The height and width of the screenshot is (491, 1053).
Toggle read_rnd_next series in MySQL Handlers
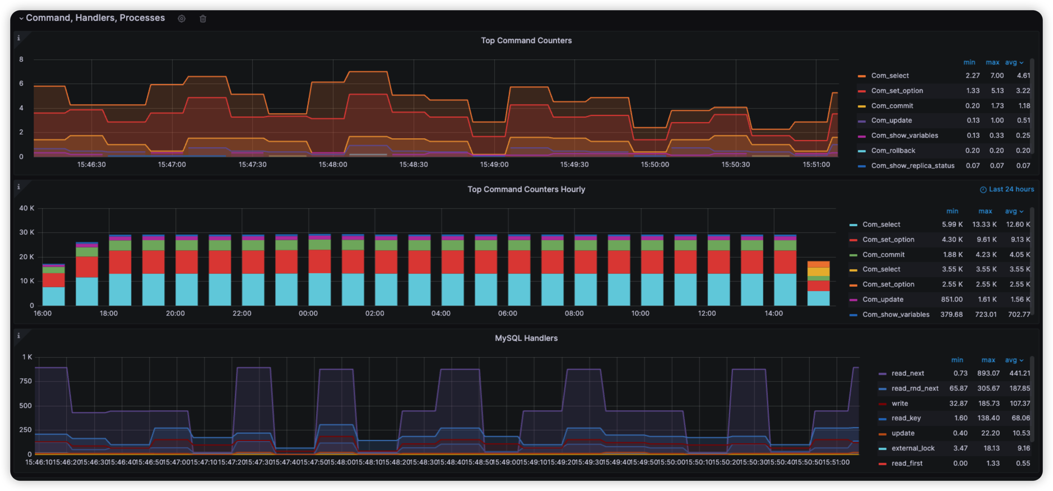915,389
